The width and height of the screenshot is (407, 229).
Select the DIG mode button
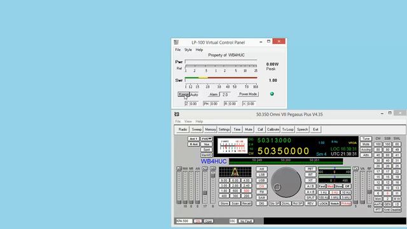coord(261,204)
